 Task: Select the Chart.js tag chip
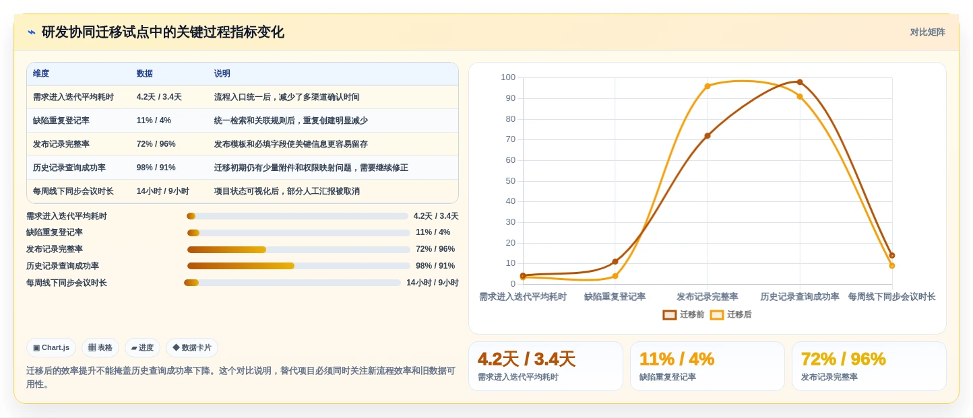[x=51, y=348]
